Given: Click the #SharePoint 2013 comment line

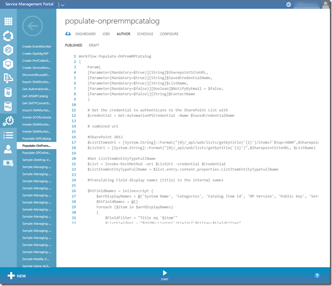Looking at the screenshot, I should (105, 137).
